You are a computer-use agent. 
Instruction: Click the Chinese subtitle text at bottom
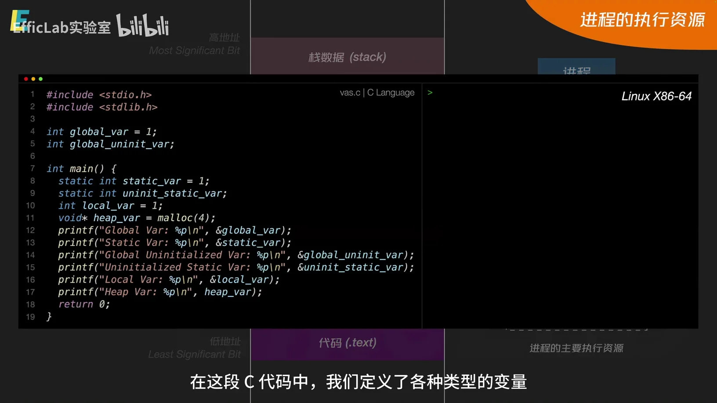[x=358, y=382]
